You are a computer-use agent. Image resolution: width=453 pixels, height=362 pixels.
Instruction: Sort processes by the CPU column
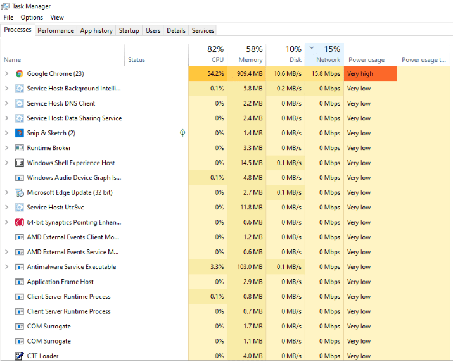click(208, 54)
